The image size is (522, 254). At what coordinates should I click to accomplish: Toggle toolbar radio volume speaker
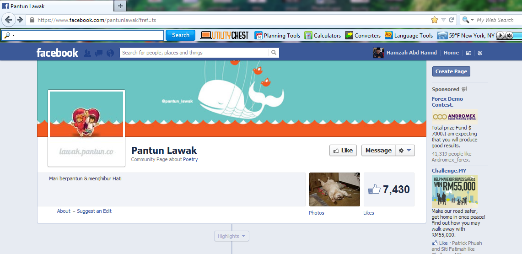[x=509, y=35]
